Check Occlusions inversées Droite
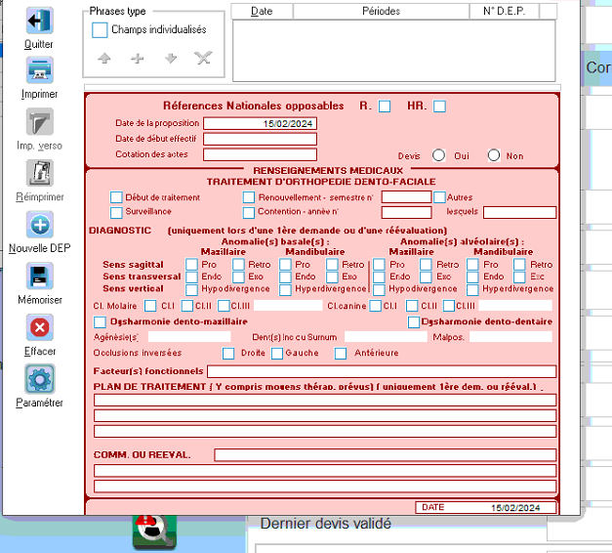 point(228,354)
